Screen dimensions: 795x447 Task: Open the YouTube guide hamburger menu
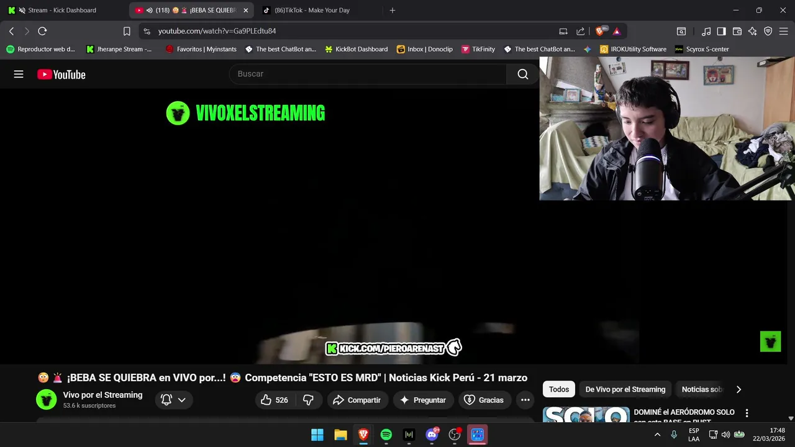click(x=19, y=74)
